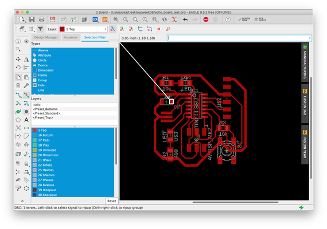327x229 pixels.
Task: Select the Show eye tool
Action: click(26, 41)
